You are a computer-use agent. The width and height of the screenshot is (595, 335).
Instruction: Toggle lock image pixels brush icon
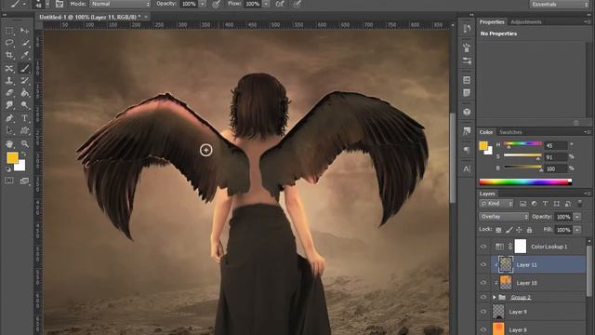509,230
